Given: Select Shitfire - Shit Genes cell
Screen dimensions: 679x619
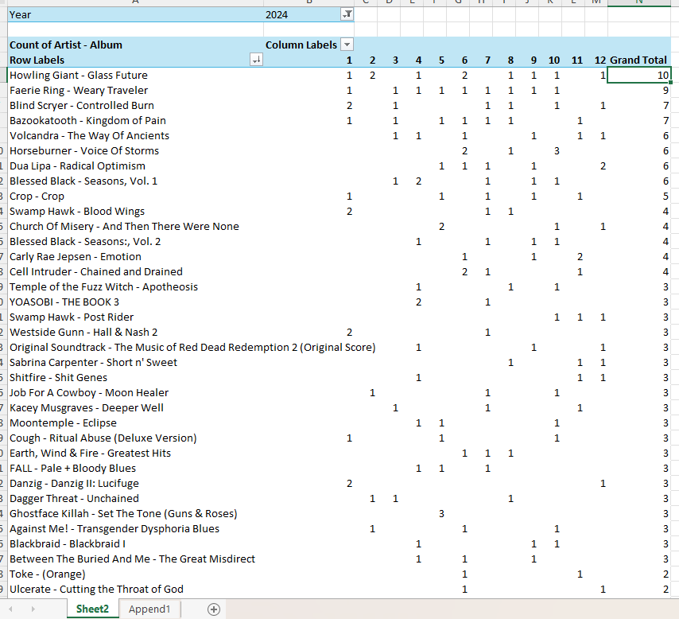Looking at the screenshot, I should pyautogui.click(x=135, y=378).
